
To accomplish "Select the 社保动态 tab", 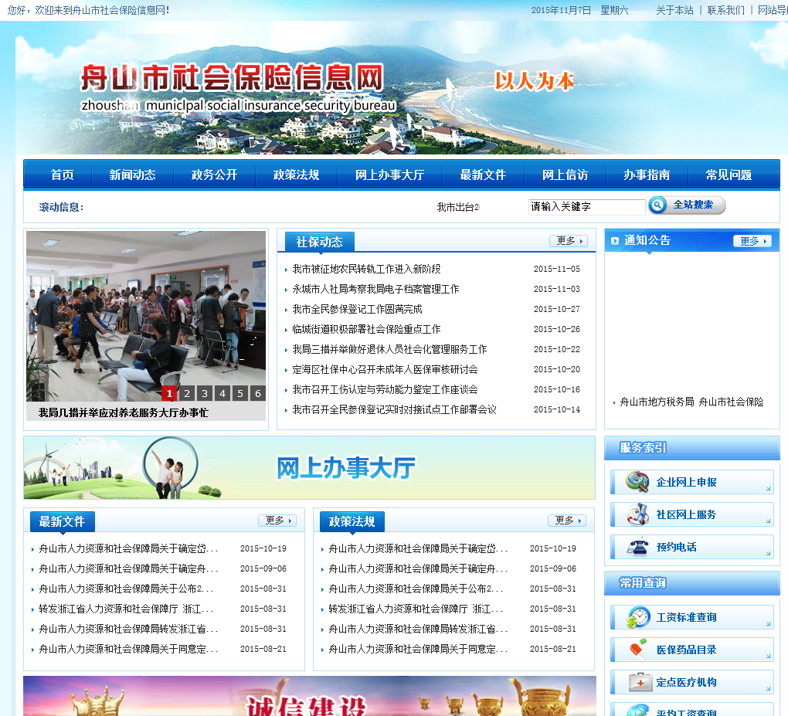I will pyautogui.click(x=320, y=242).
